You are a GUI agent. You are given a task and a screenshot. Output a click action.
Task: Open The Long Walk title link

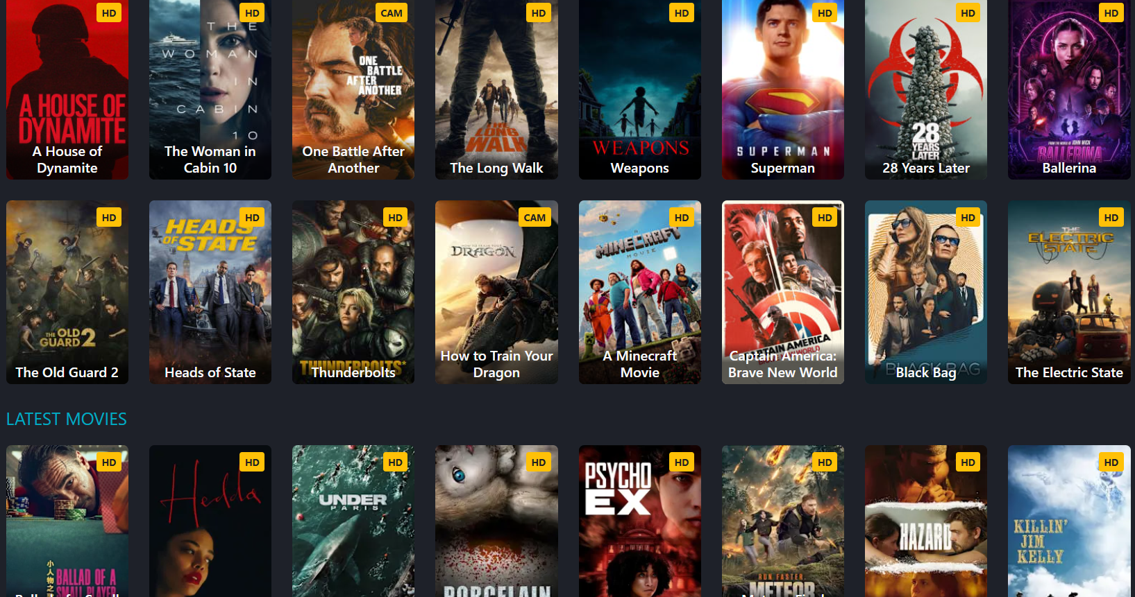pos(496,168)
